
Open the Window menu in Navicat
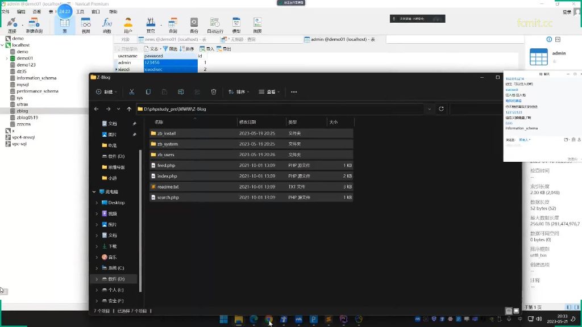95,11
